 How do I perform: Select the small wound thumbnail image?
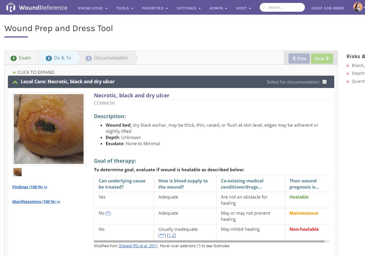point(18,172)
